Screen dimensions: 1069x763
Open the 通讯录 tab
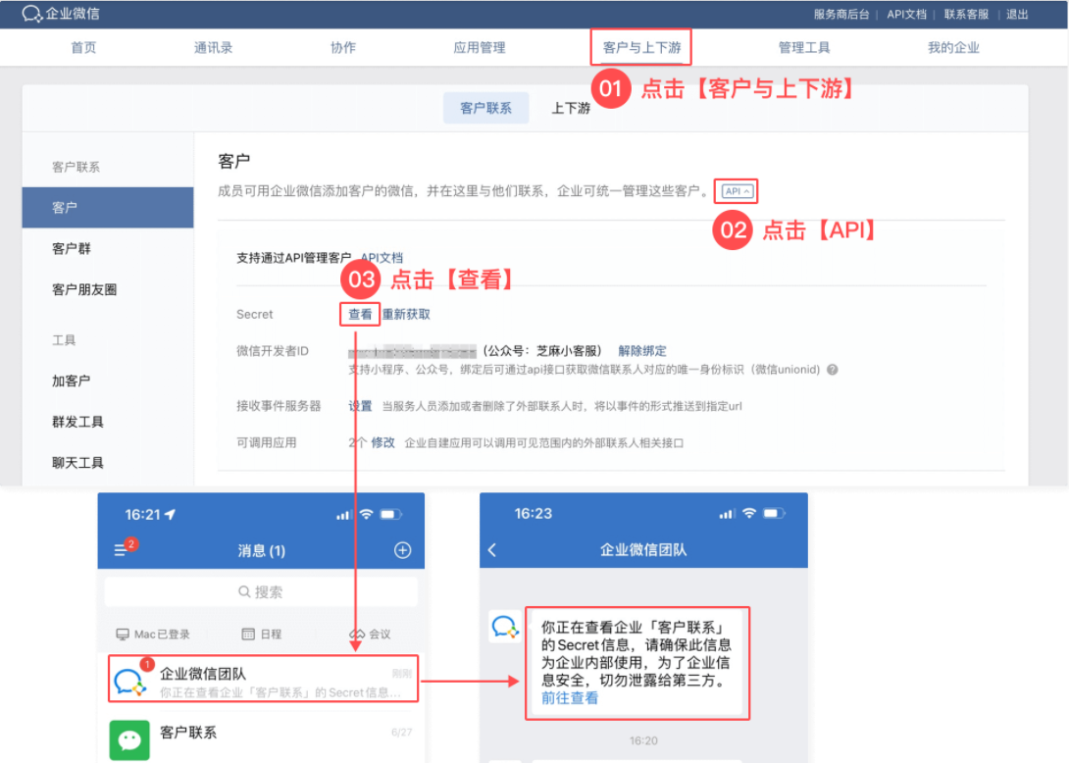(x=214, y=48)
